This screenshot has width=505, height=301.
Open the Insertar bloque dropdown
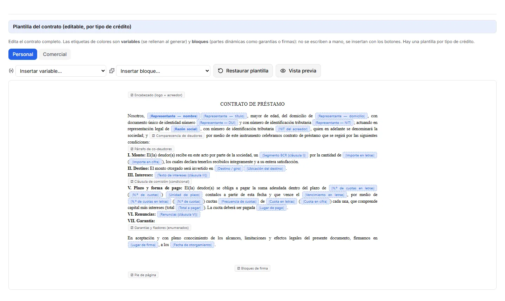click(x=163, y=71)
